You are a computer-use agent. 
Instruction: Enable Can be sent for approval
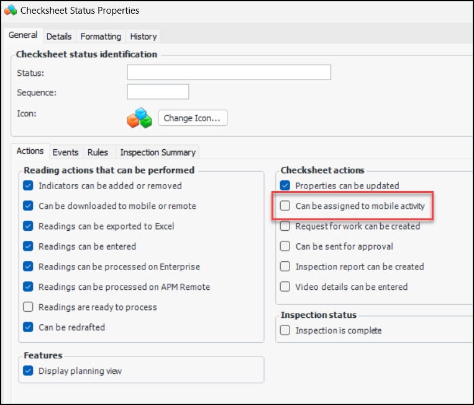[285, 246]
